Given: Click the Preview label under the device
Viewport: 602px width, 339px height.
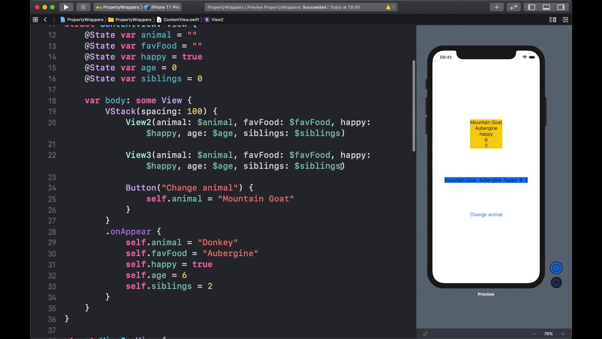Looking at the screenshot, I should (x=486, y=294).
